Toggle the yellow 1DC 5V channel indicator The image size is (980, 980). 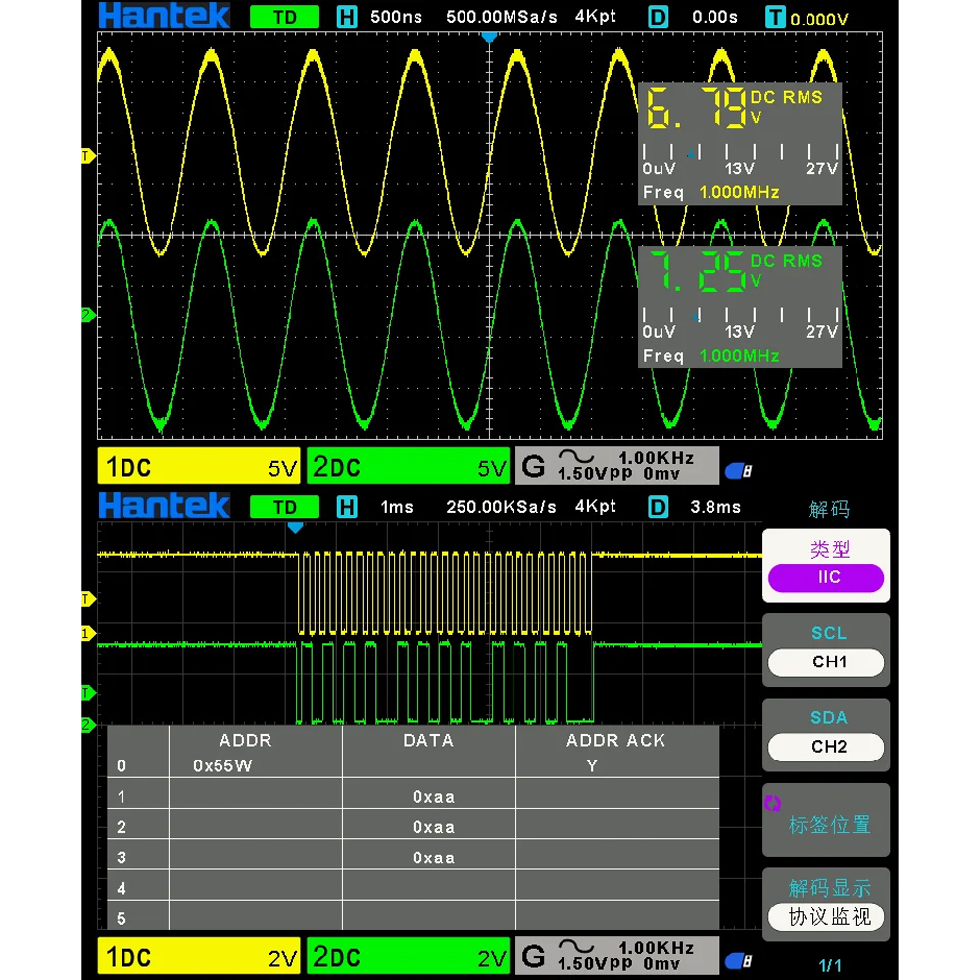pyautogui.click(x=199, y=467)
